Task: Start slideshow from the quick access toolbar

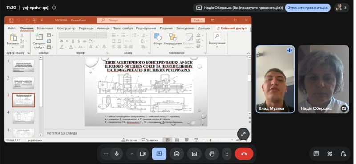Action: 35,20
